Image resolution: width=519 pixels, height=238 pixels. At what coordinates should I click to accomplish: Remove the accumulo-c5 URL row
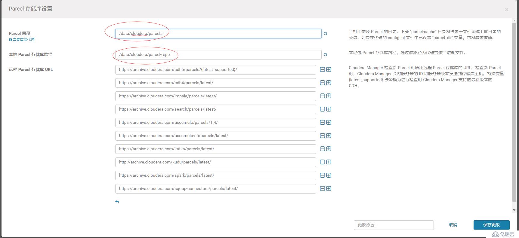pos(322,136)
